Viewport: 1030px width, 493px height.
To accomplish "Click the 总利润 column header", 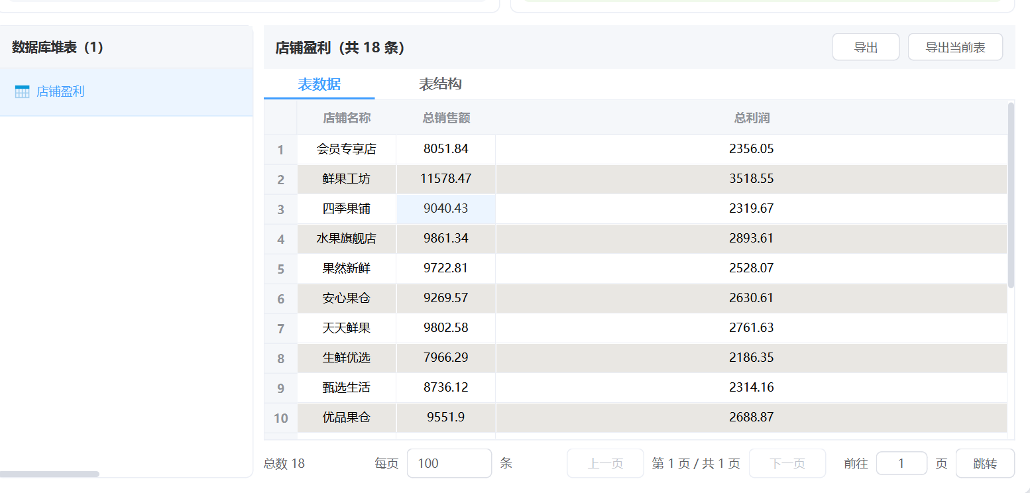I will point(751,118).
